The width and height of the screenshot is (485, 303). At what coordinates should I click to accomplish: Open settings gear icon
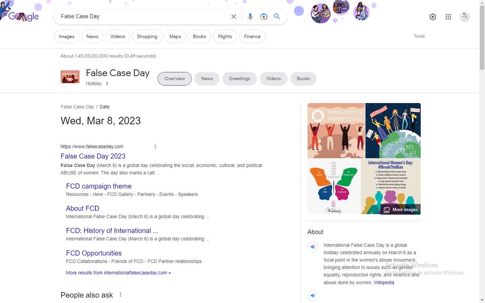click(x=433, y=17)
